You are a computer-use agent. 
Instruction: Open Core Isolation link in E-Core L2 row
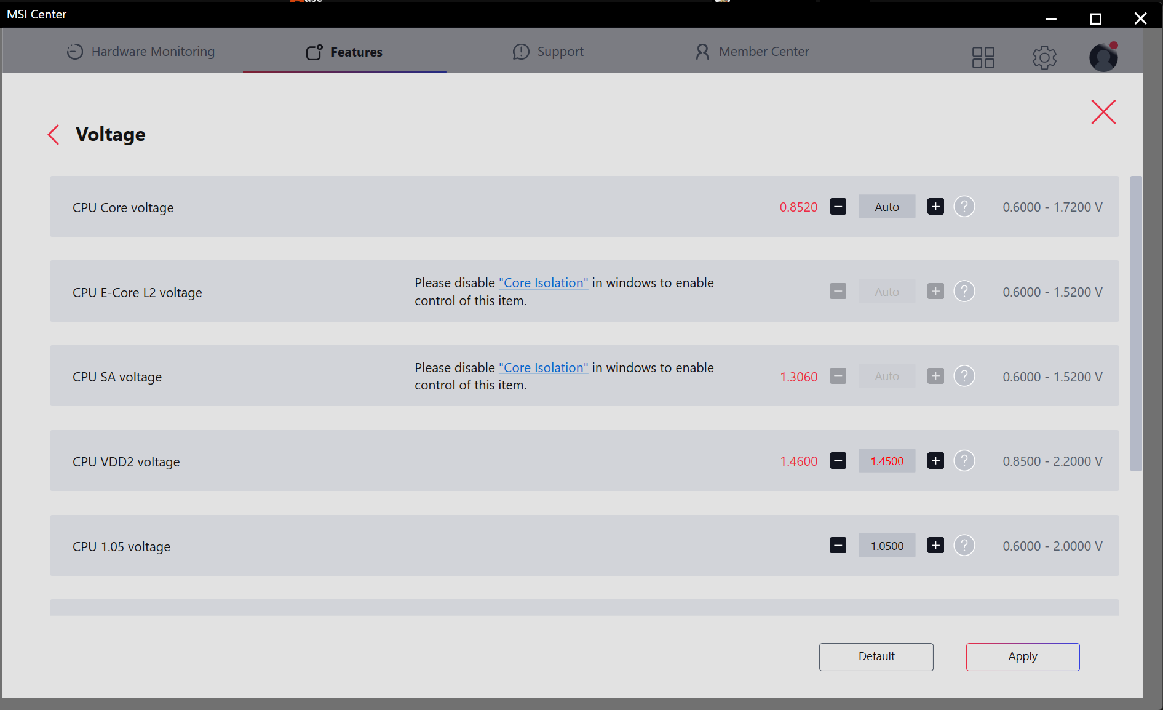(543, 283)
